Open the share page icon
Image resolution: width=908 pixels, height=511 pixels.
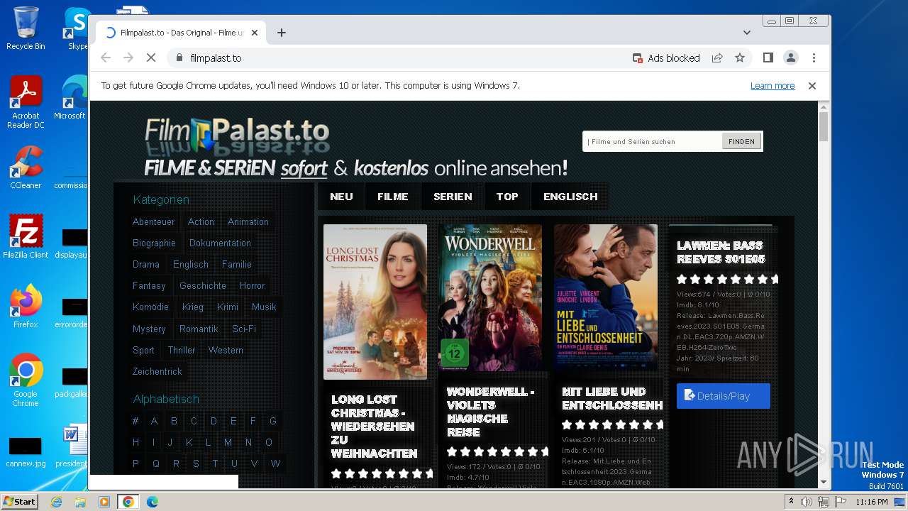(717, 58)
